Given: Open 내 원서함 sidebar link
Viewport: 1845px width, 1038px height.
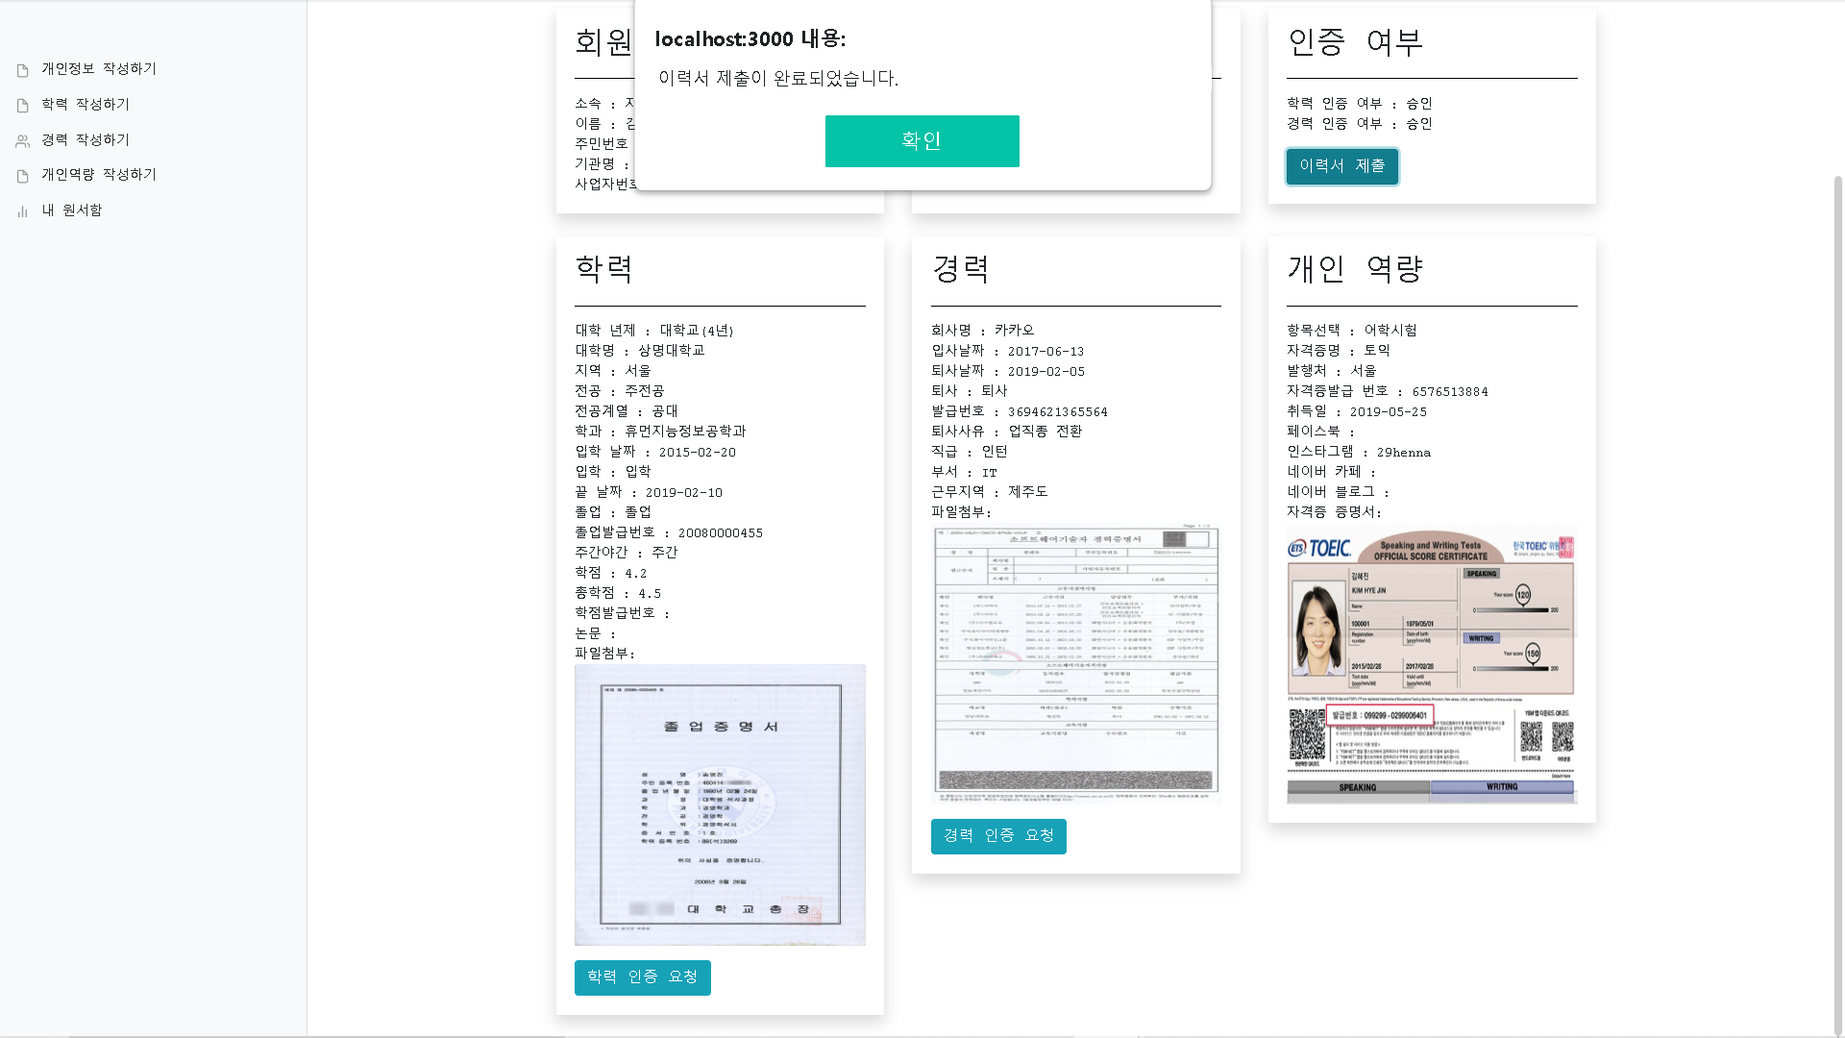Looking at the screenshot, I should (71, 210).
